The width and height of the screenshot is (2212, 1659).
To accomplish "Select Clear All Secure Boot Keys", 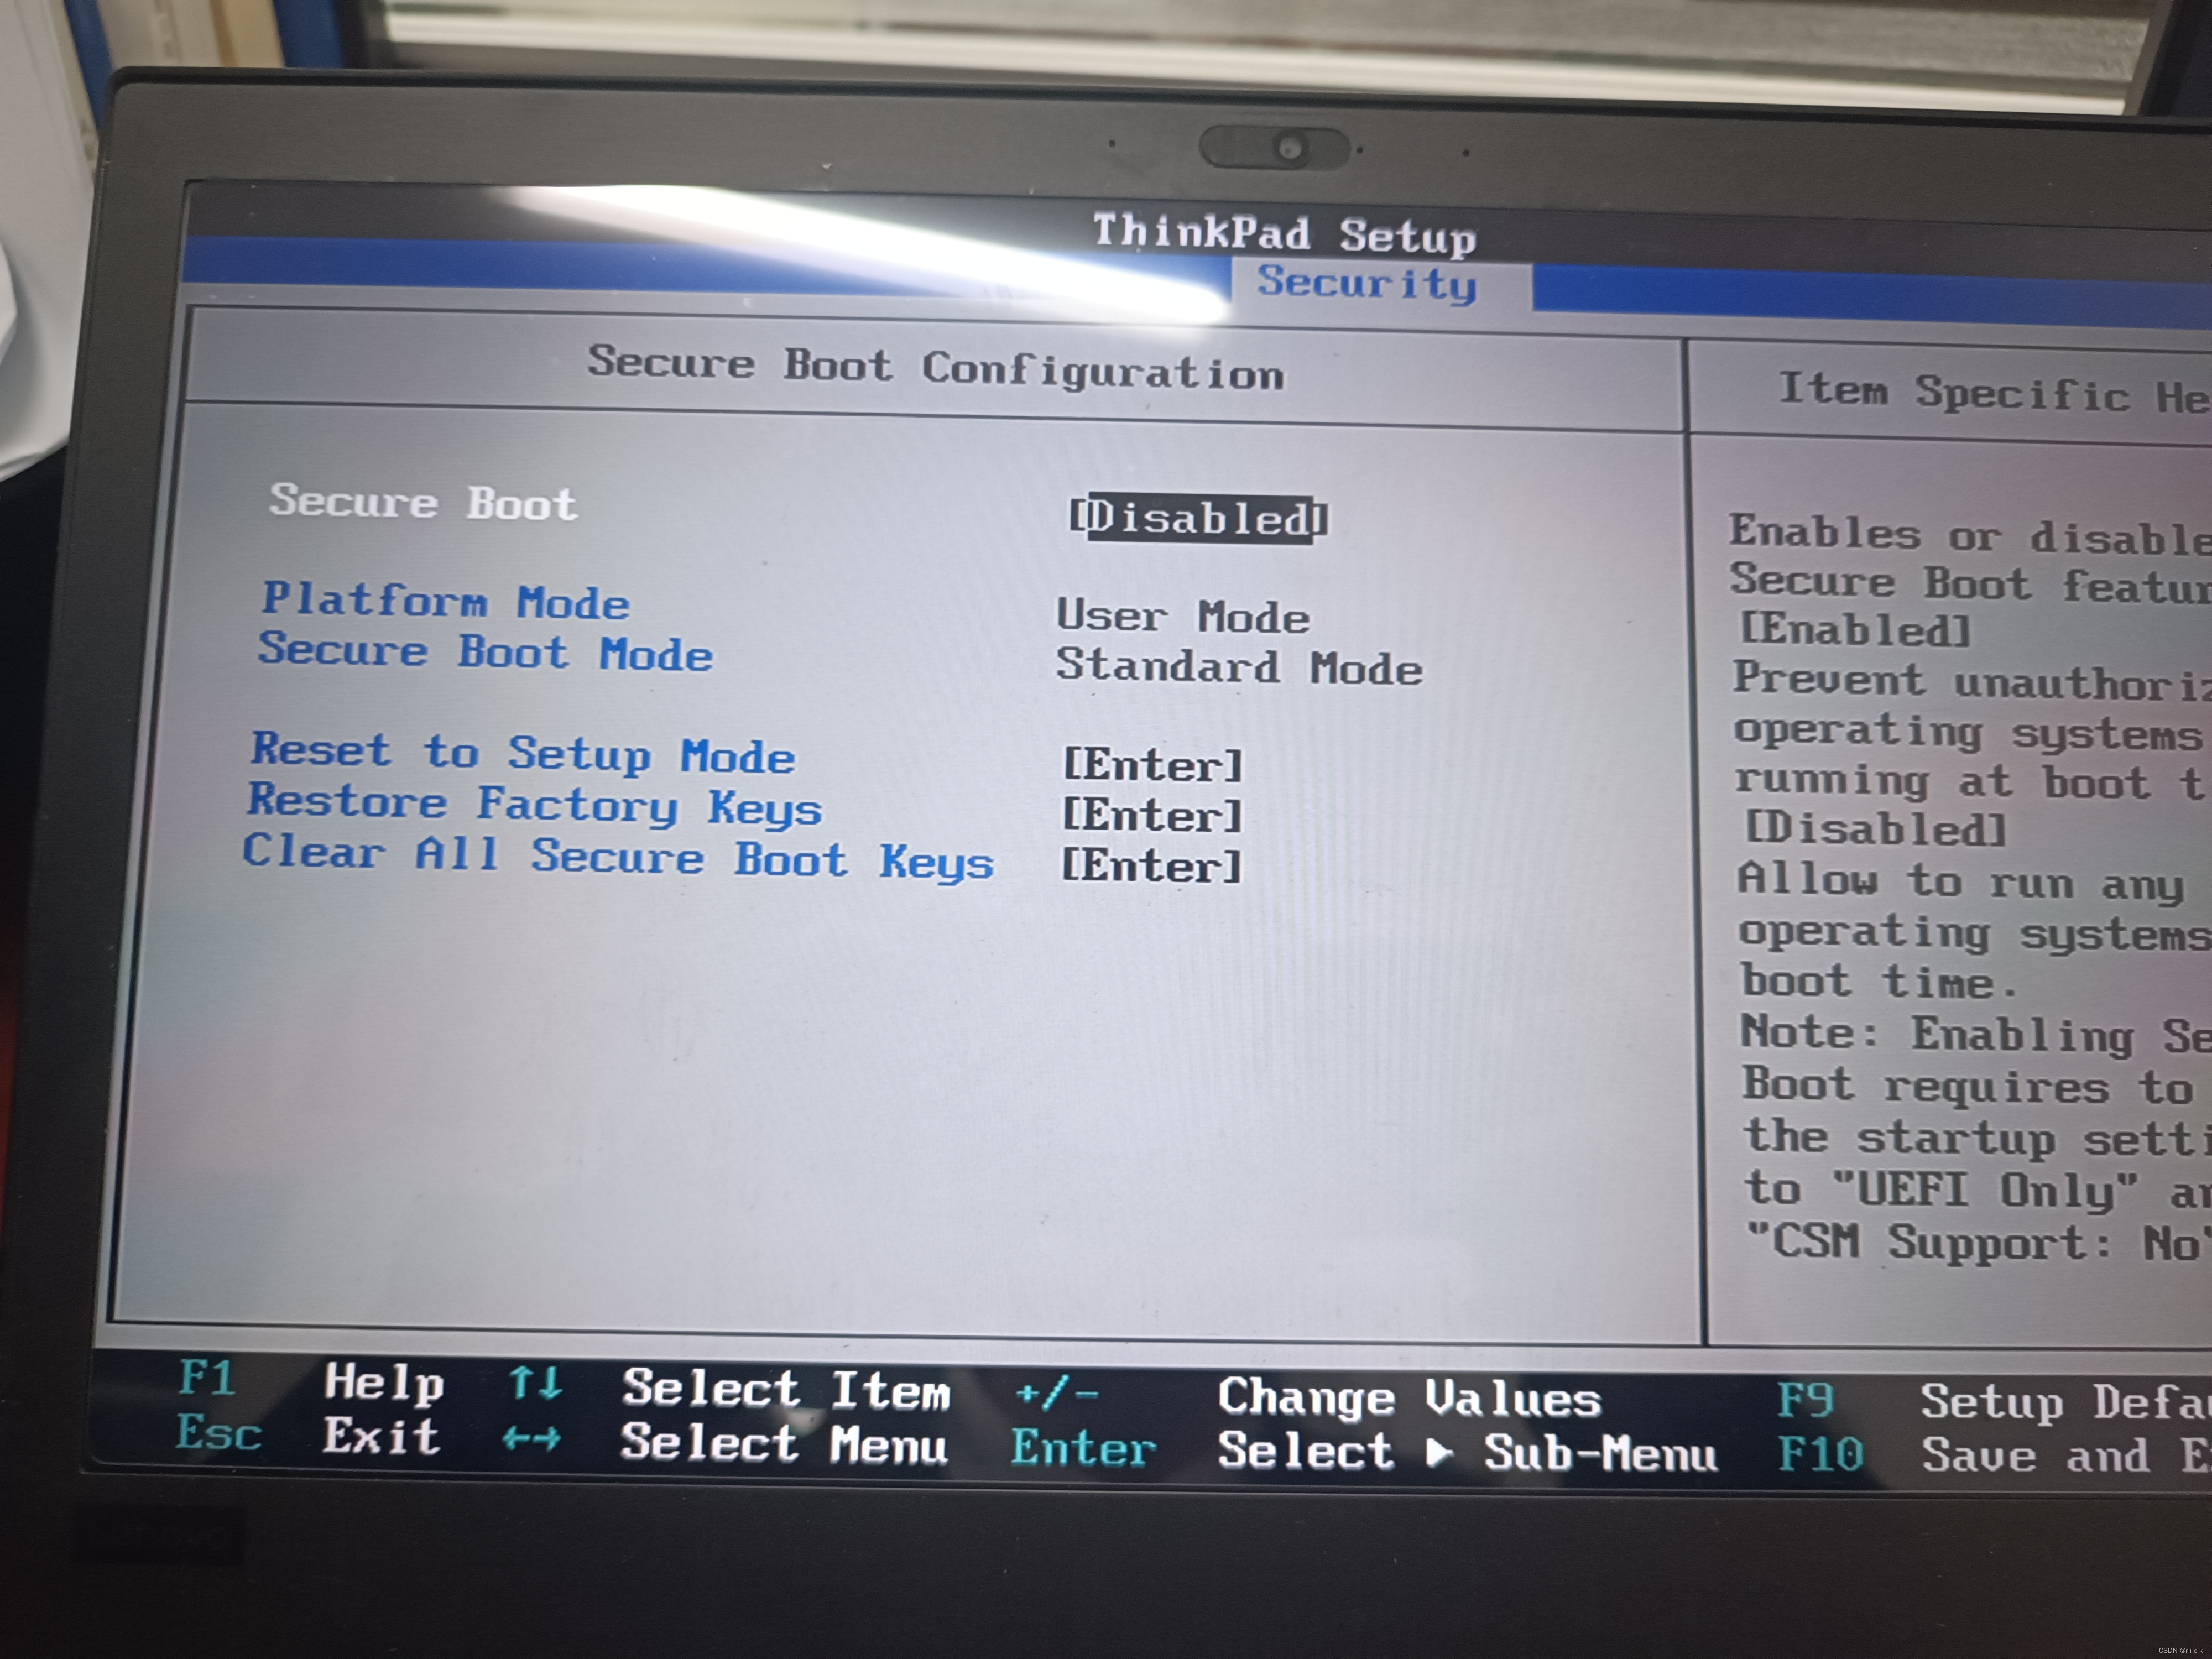I will (618, 858).
